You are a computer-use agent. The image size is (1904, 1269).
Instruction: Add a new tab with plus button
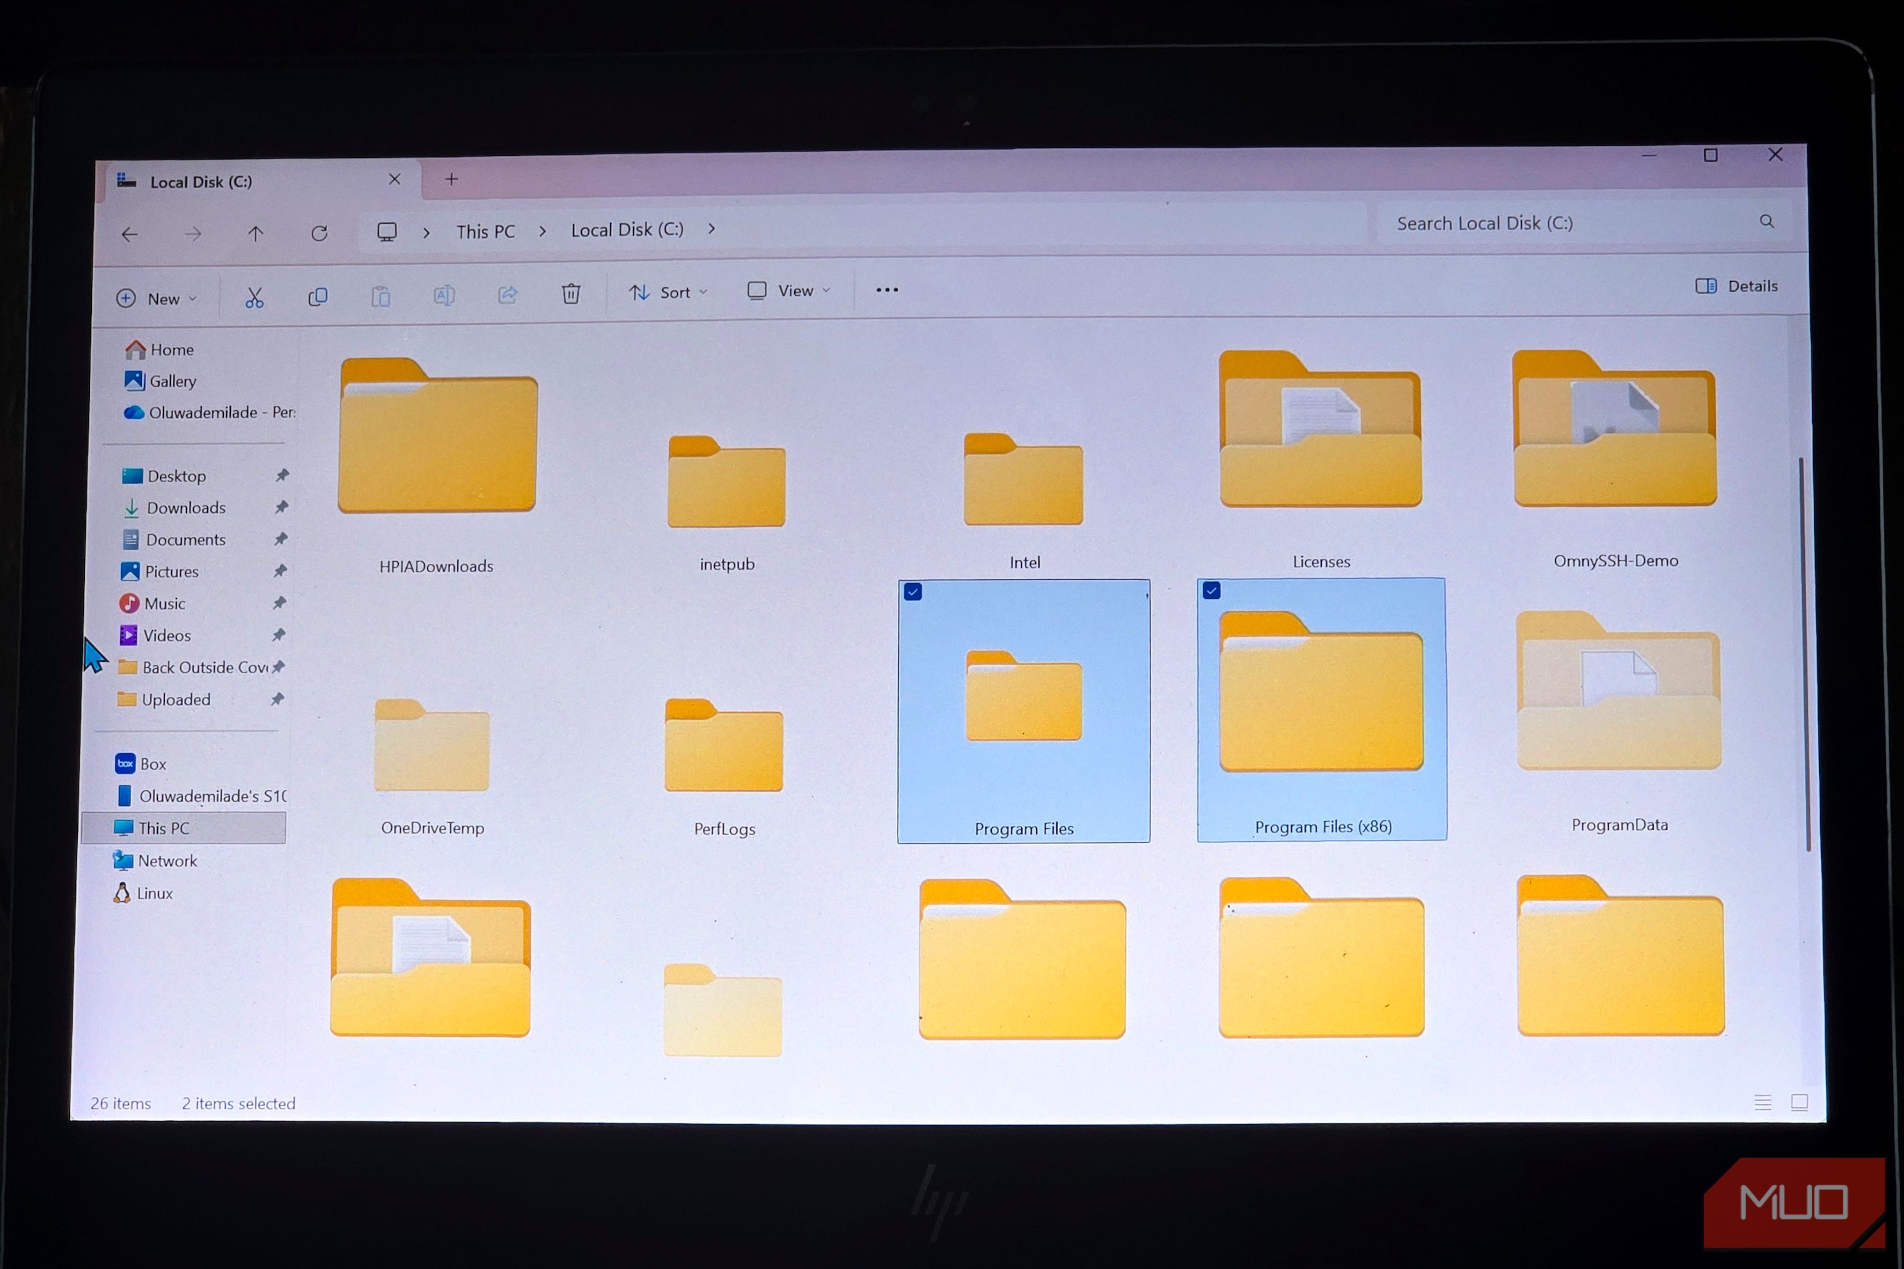[x=452, y=179]
